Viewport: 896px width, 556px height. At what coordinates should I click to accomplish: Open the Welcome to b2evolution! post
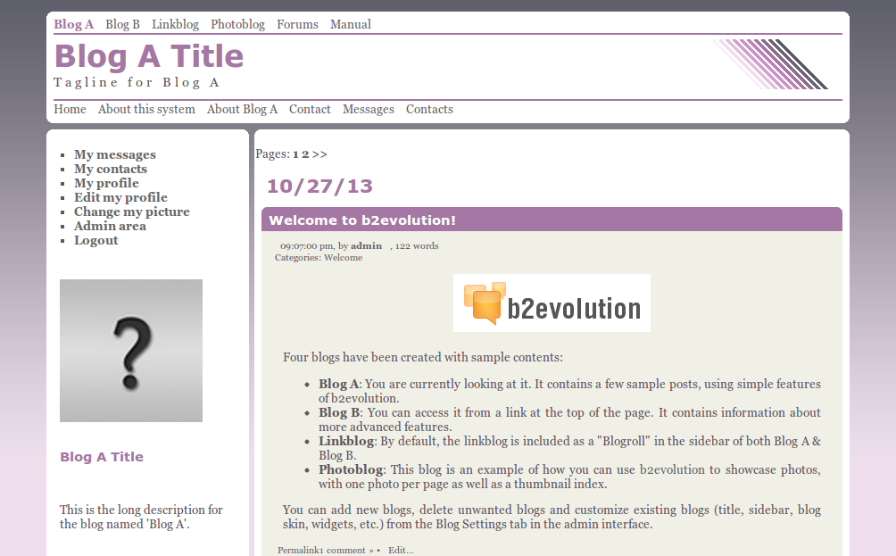362,220
